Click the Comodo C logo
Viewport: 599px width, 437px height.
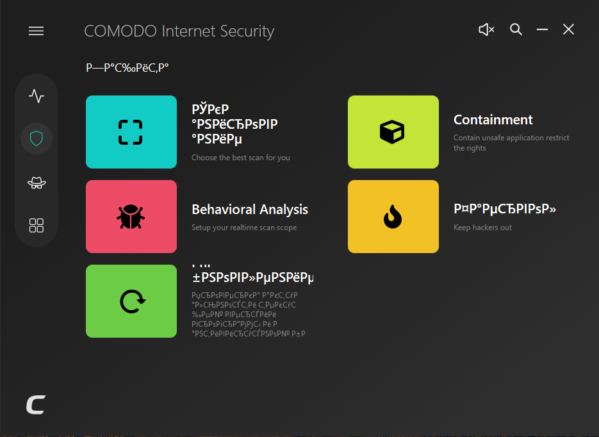tap(35, 405)
